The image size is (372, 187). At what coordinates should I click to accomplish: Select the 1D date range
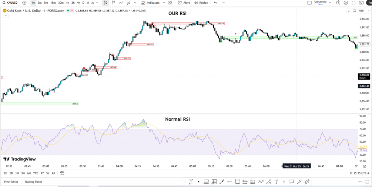coord(6,173)
